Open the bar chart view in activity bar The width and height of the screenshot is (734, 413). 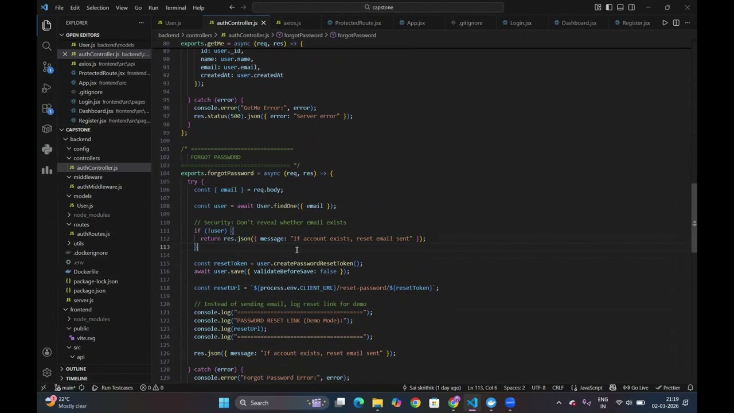pos(47,170)
